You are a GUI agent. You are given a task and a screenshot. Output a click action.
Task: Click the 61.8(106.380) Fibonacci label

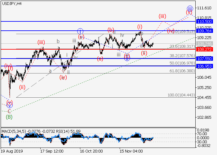point(182,71)
